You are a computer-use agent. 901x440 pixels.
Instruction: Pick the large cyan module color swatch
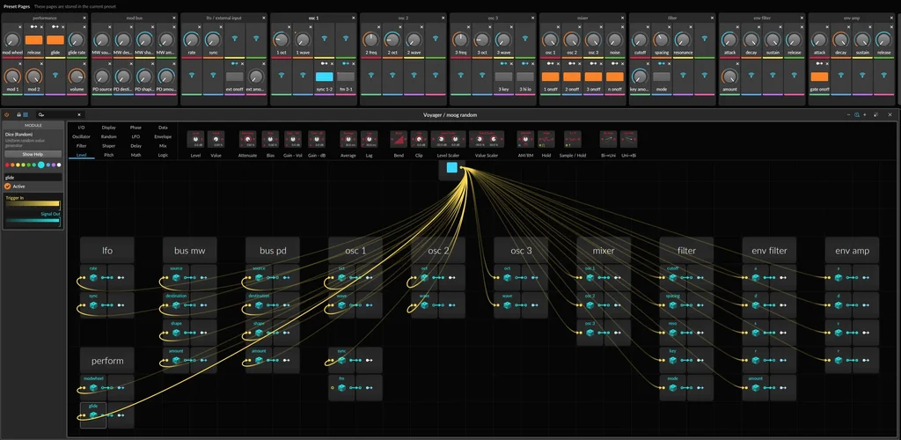(40, 165)
